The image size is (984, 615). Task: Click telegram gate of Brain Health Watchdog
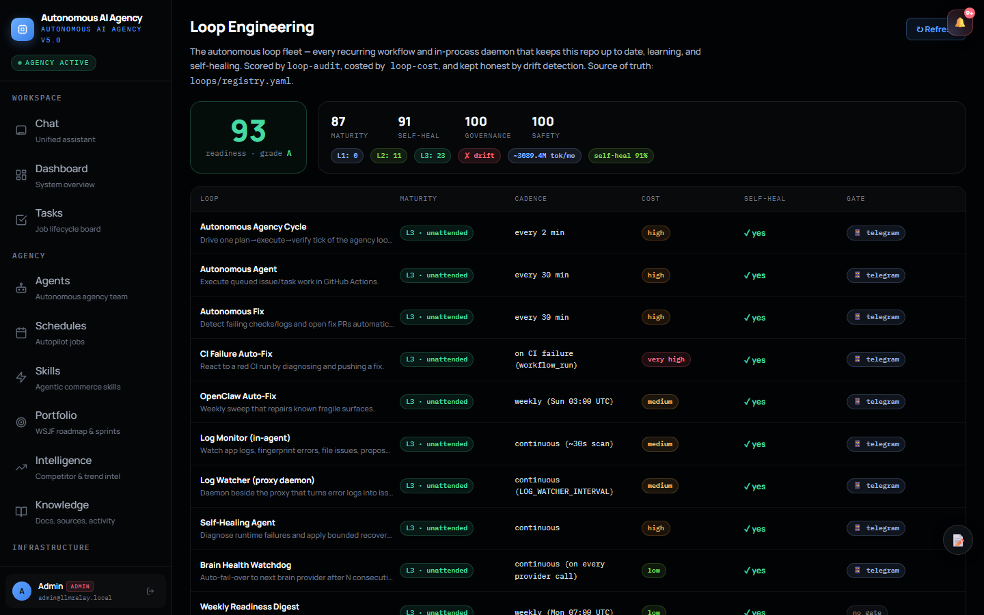tap(876, 571)
